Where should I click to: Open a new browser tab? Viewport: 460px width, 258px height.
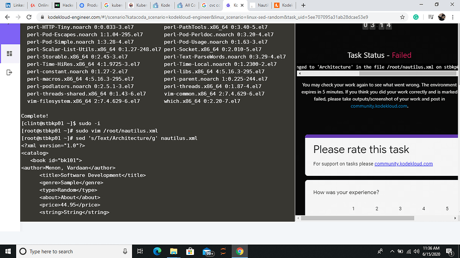pyautogui.click(x=303, y=5)
